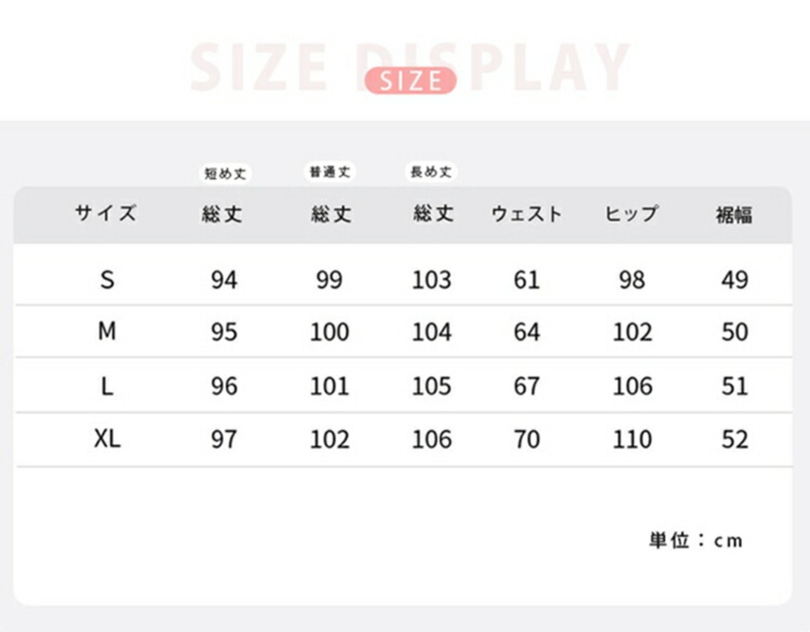Click the long length value 105
810x632 pixels.
click(x=432, y=386)
